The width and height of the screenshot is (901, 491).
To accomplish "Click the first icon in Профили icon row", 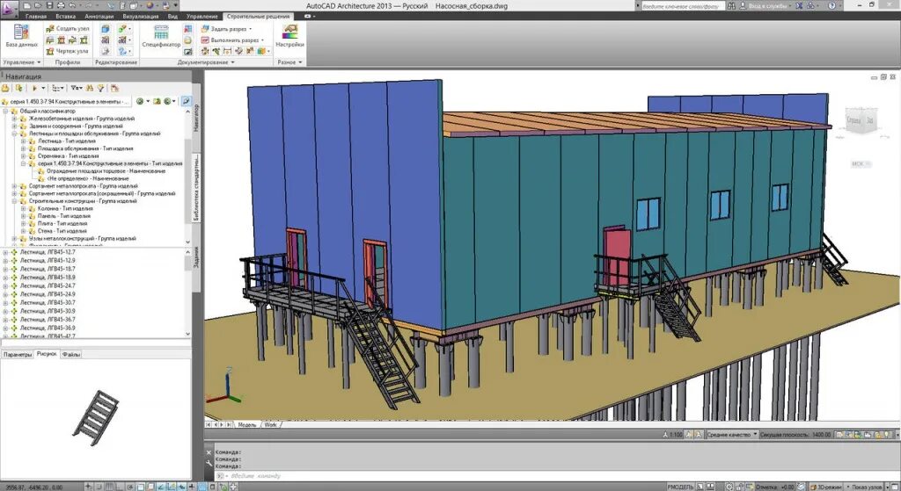I will click(50, 40).
